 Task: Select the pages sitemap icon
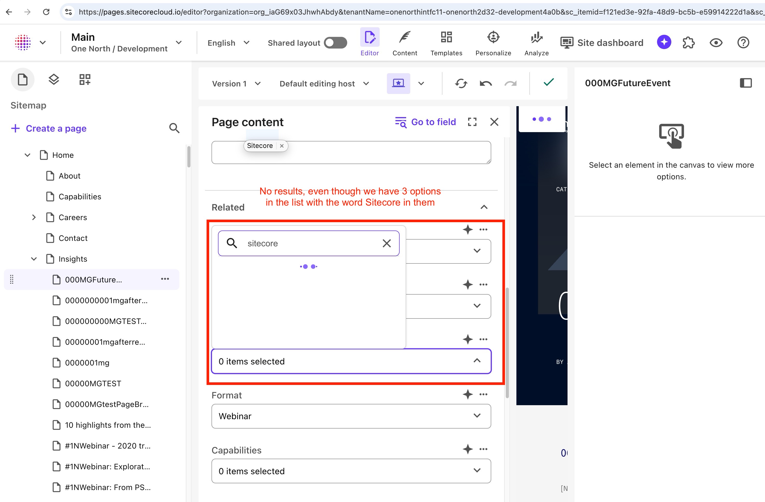tap(23, 79)
